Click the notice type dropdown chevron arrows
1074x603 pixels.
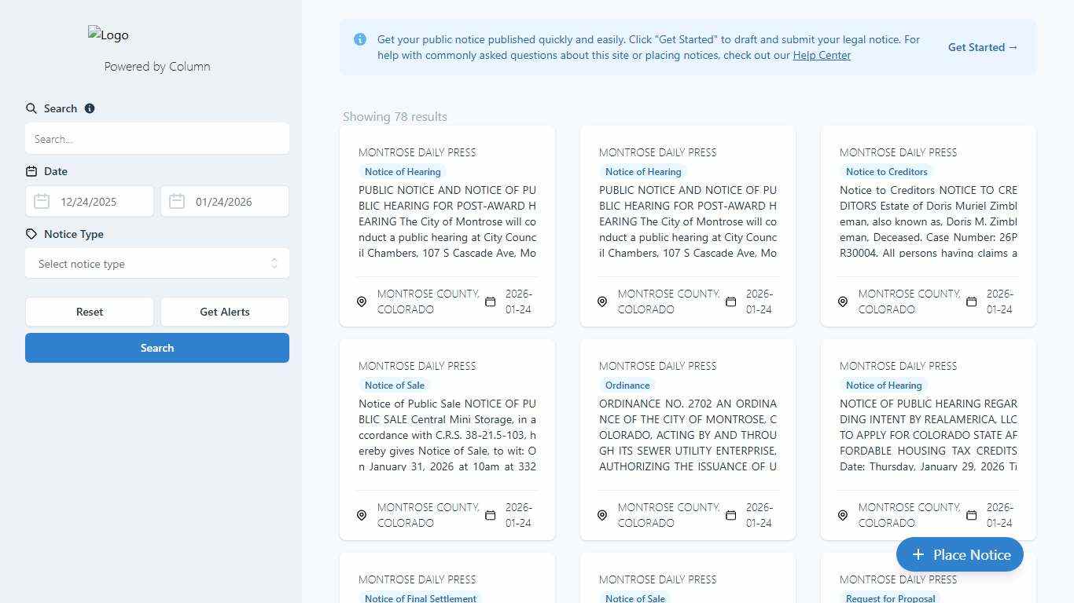tap(274, 264)
